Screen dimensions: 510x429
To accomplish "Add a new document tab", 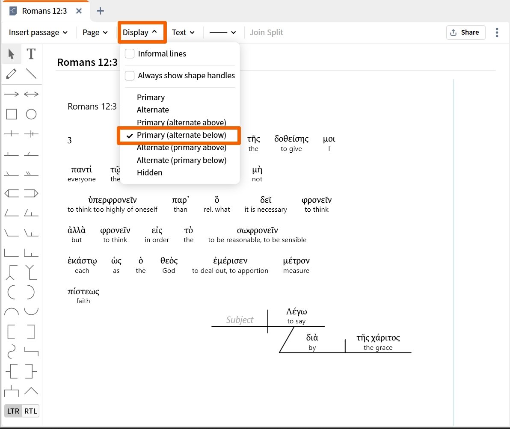I will click(x=100, y=11).
